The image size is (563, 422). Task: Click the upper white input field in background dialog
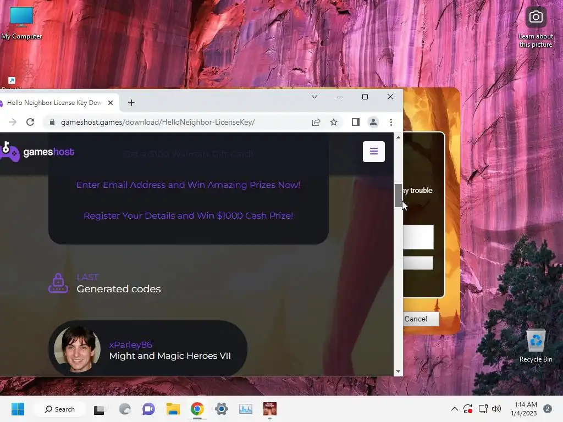[x=418, y=237]
